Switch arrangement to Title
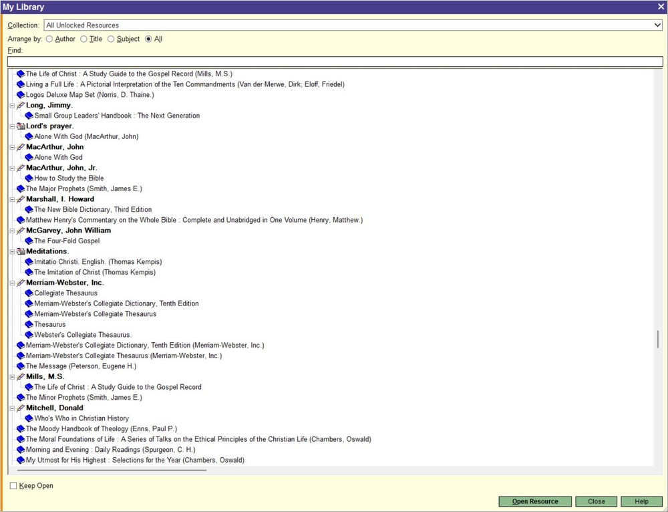 pos(83,39)
